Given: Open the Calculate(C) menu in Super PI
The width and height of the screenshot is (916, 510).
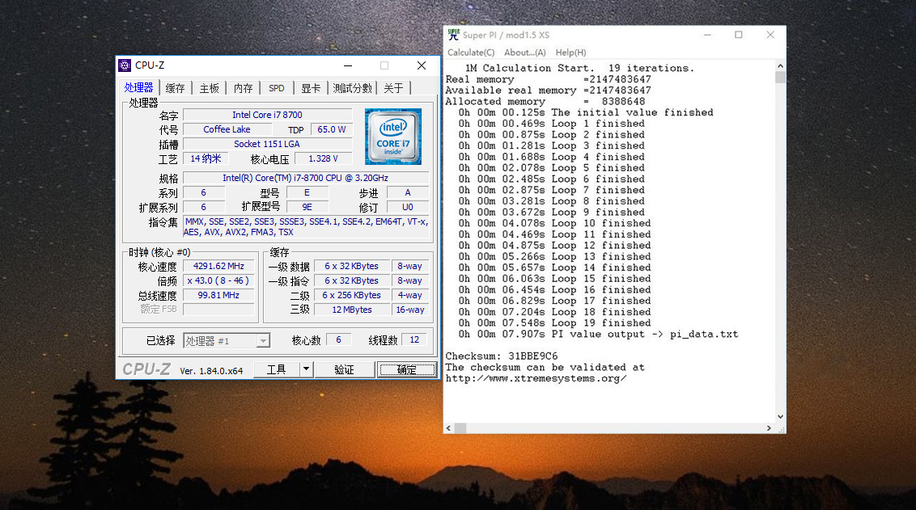Looking at the screenshot, I should click(x=471, y=53).
